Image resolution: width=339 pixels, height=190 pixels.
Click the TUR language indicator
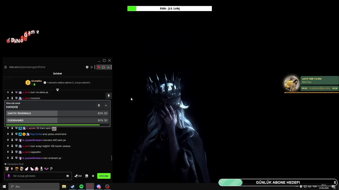point(315,187)
